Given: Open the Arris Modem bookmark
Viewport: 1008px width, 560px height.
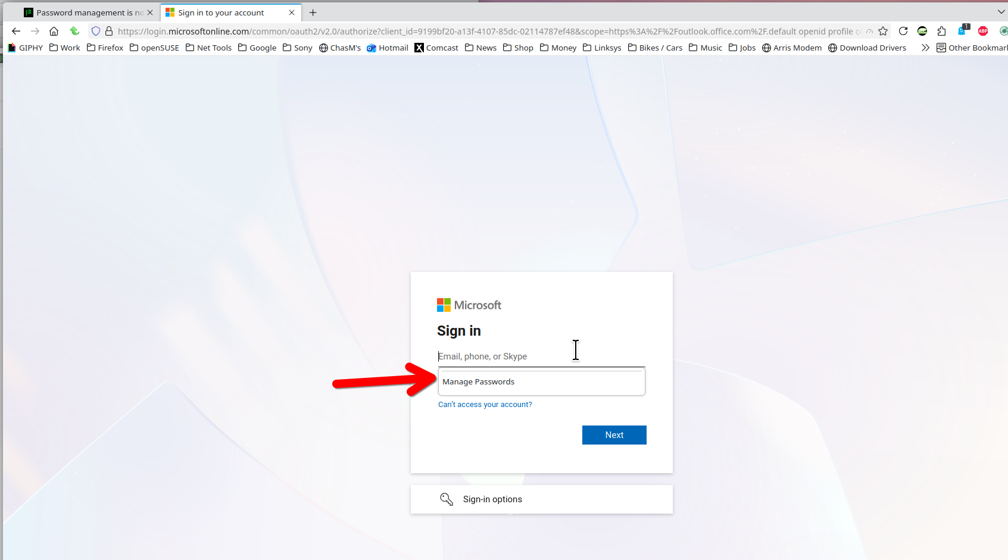Looking at the screenshot, I should (792, 48).
